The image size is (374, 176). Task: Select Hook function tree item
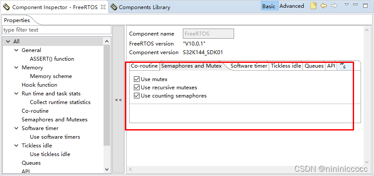pos(39,85)
